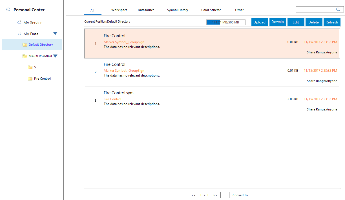Image resolution: width=345 pixels, height=200 pixels.
Task: Click the Default Directory folder icon
Action: 25,45
